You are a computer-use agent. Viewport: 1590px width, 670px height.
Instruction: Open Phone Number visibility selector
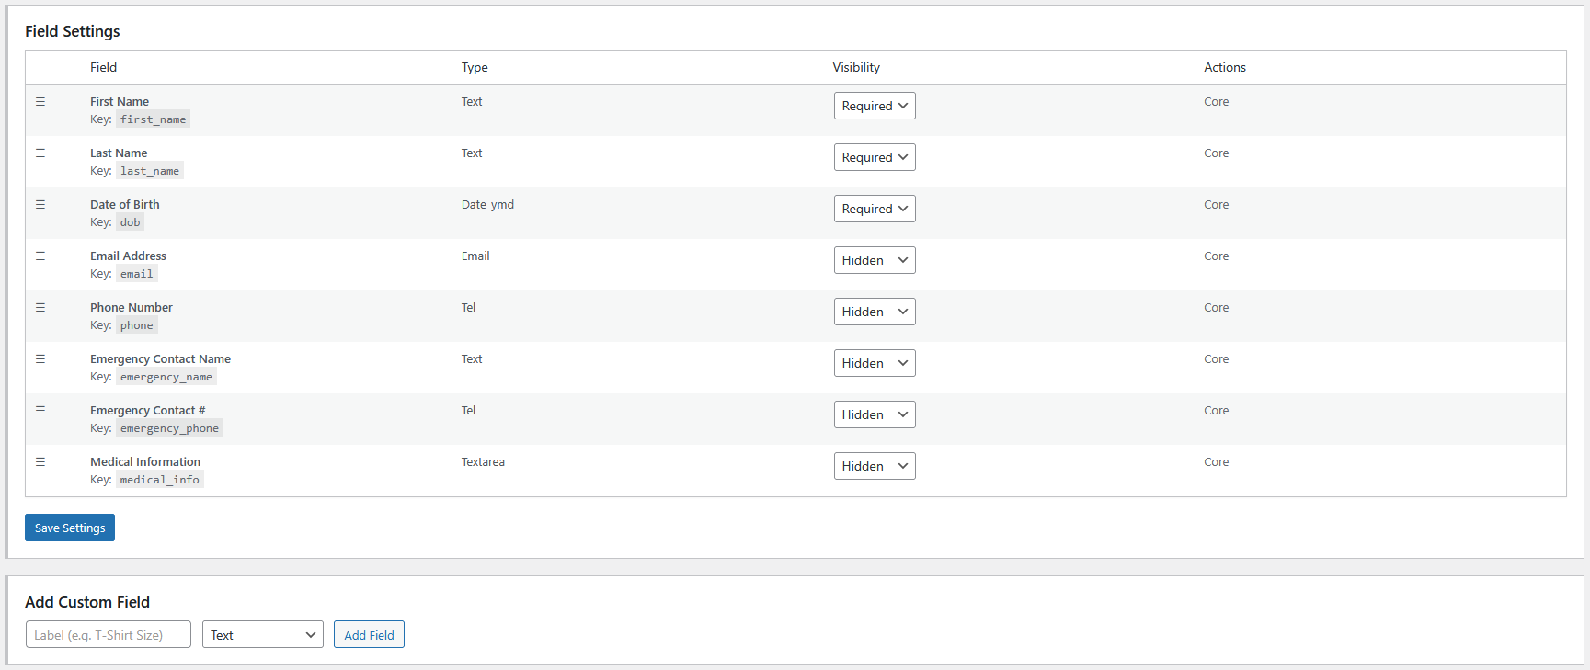(x=874, y=312)
